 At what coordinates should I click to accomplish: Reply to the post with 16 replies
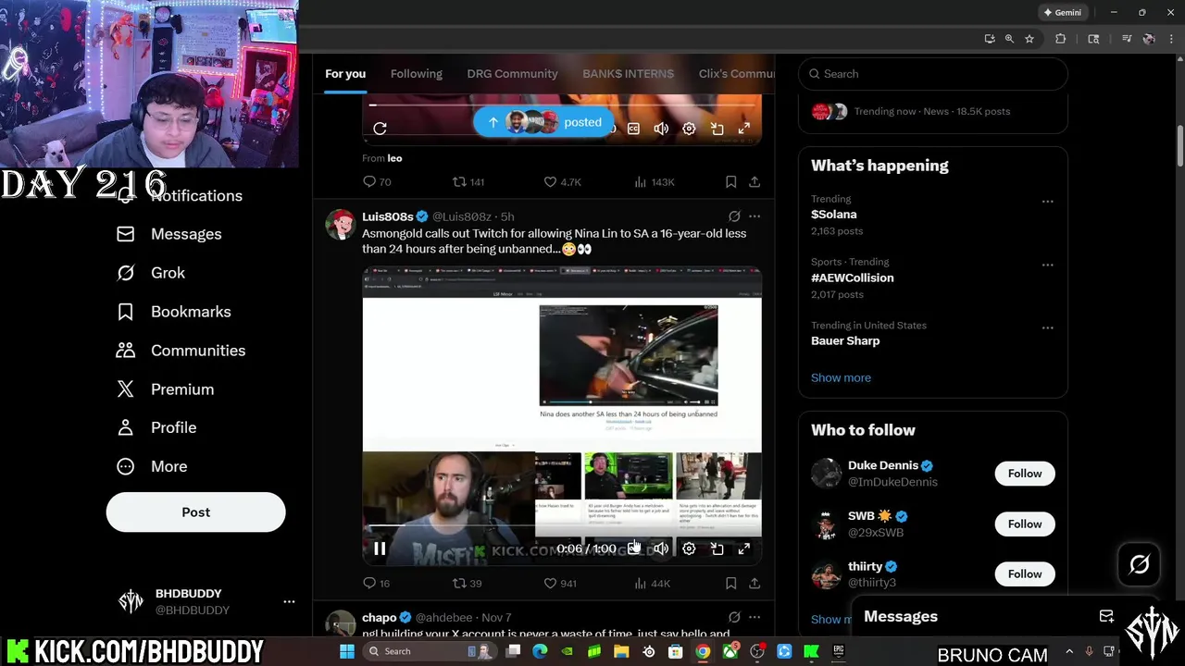point(376,584)
